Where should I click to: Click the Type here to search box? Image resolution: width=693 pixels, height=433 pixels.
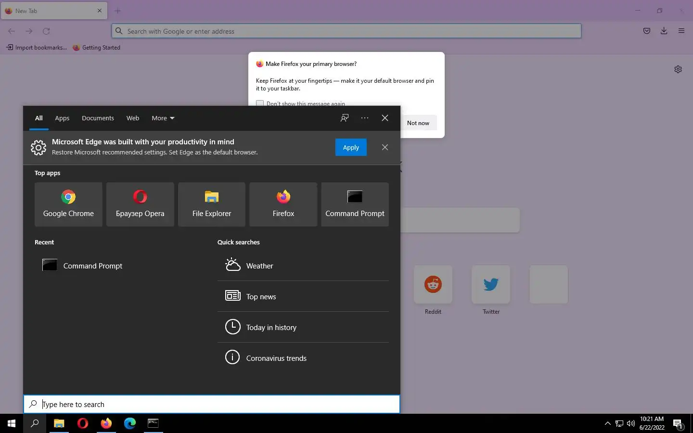[212, 404]
